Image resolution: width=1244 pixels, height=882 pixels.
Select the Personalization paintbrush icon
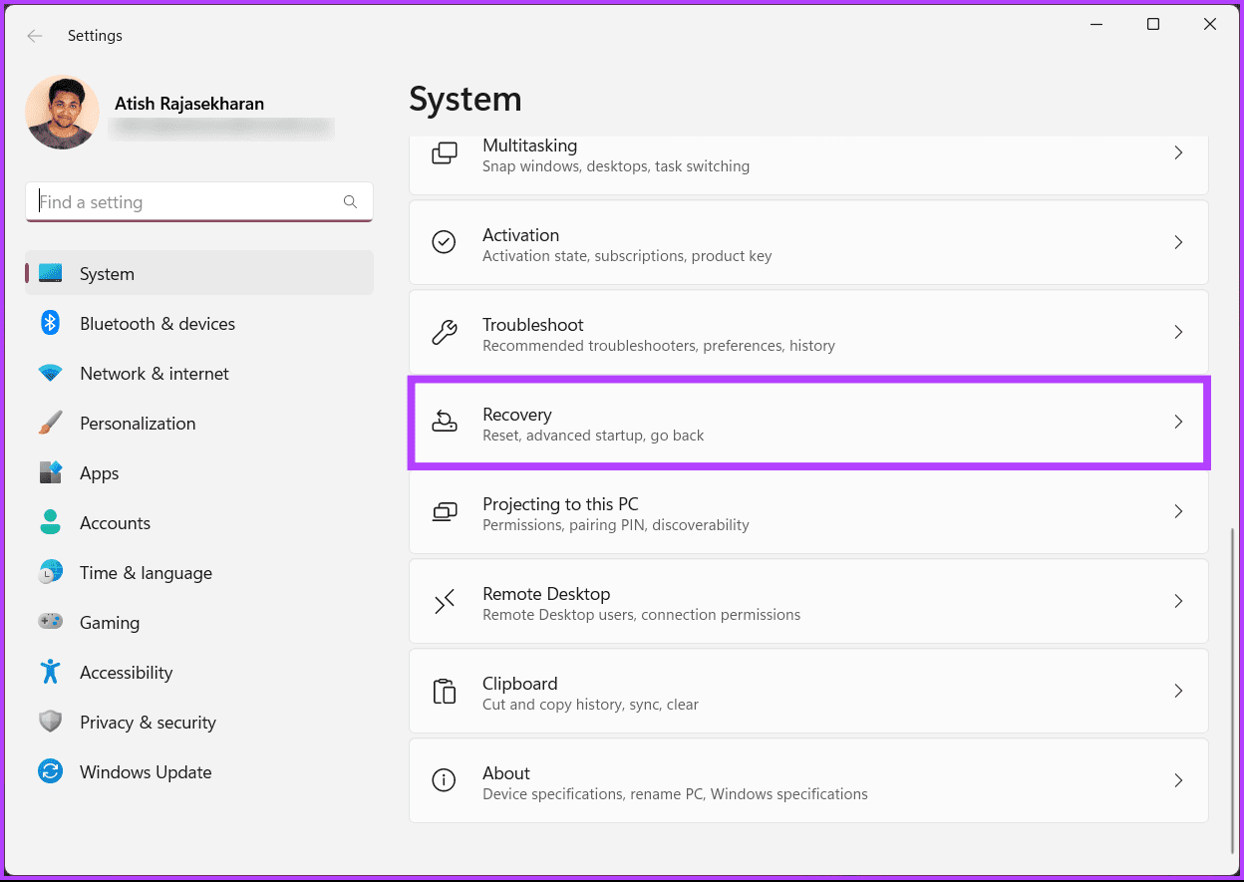point(50,423)
